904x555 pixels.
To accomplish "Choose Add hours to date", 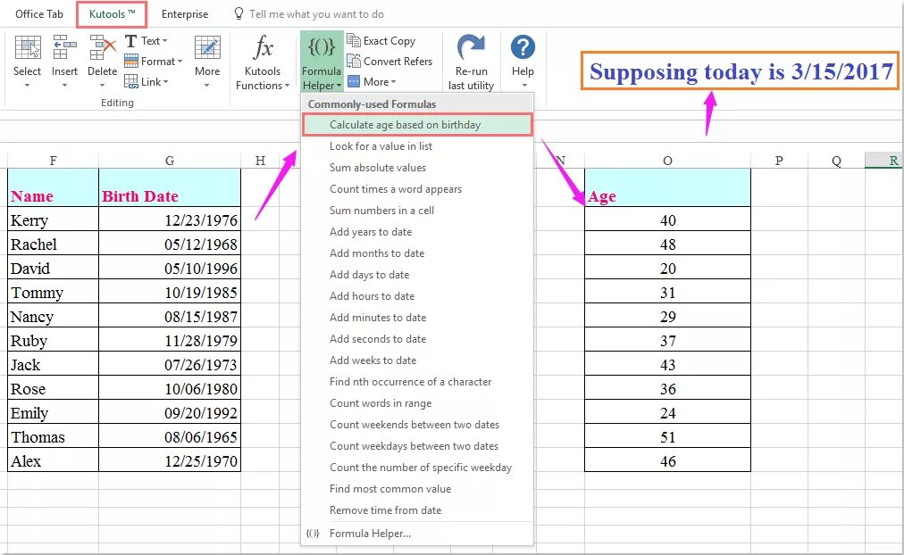I will click(417, 296).
